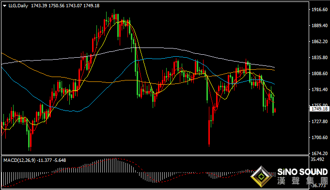Click the orange moving average line
Screen dimensions: 330x190
[x=126, y=80]
